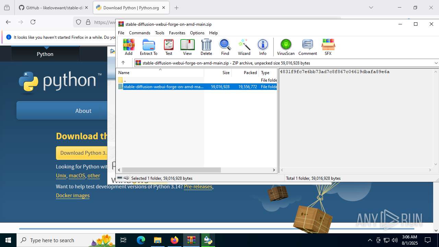439x247 pixels.
Task: Expand the archive path dropdown
Action: click(436, 63)
